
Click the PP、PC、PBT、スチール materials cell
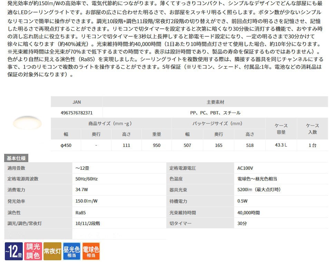tap(215, 113)
